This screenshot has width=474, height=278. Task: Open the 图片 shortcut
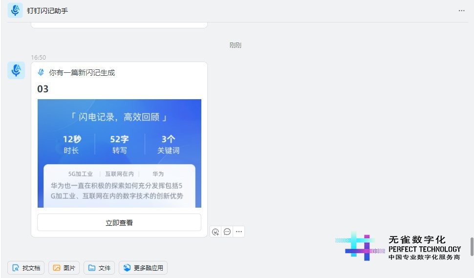(x=64, y=268)
